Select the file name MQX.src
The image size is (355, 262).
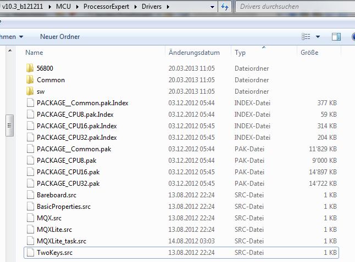coord(49,218)
